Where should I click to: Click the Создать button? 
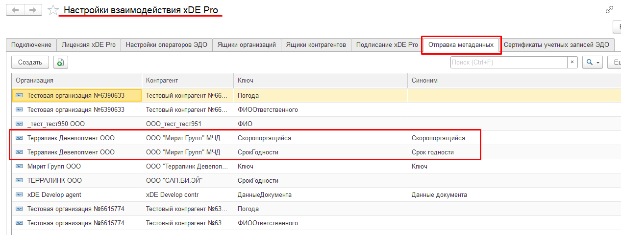pyautogui.click(x=30, y=62)
